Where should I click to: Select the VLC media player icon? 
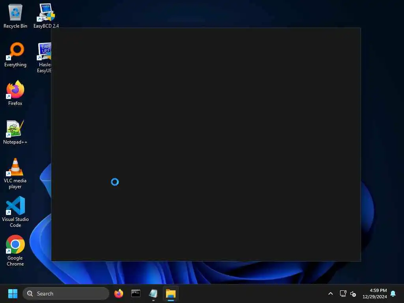coord(15,174)
